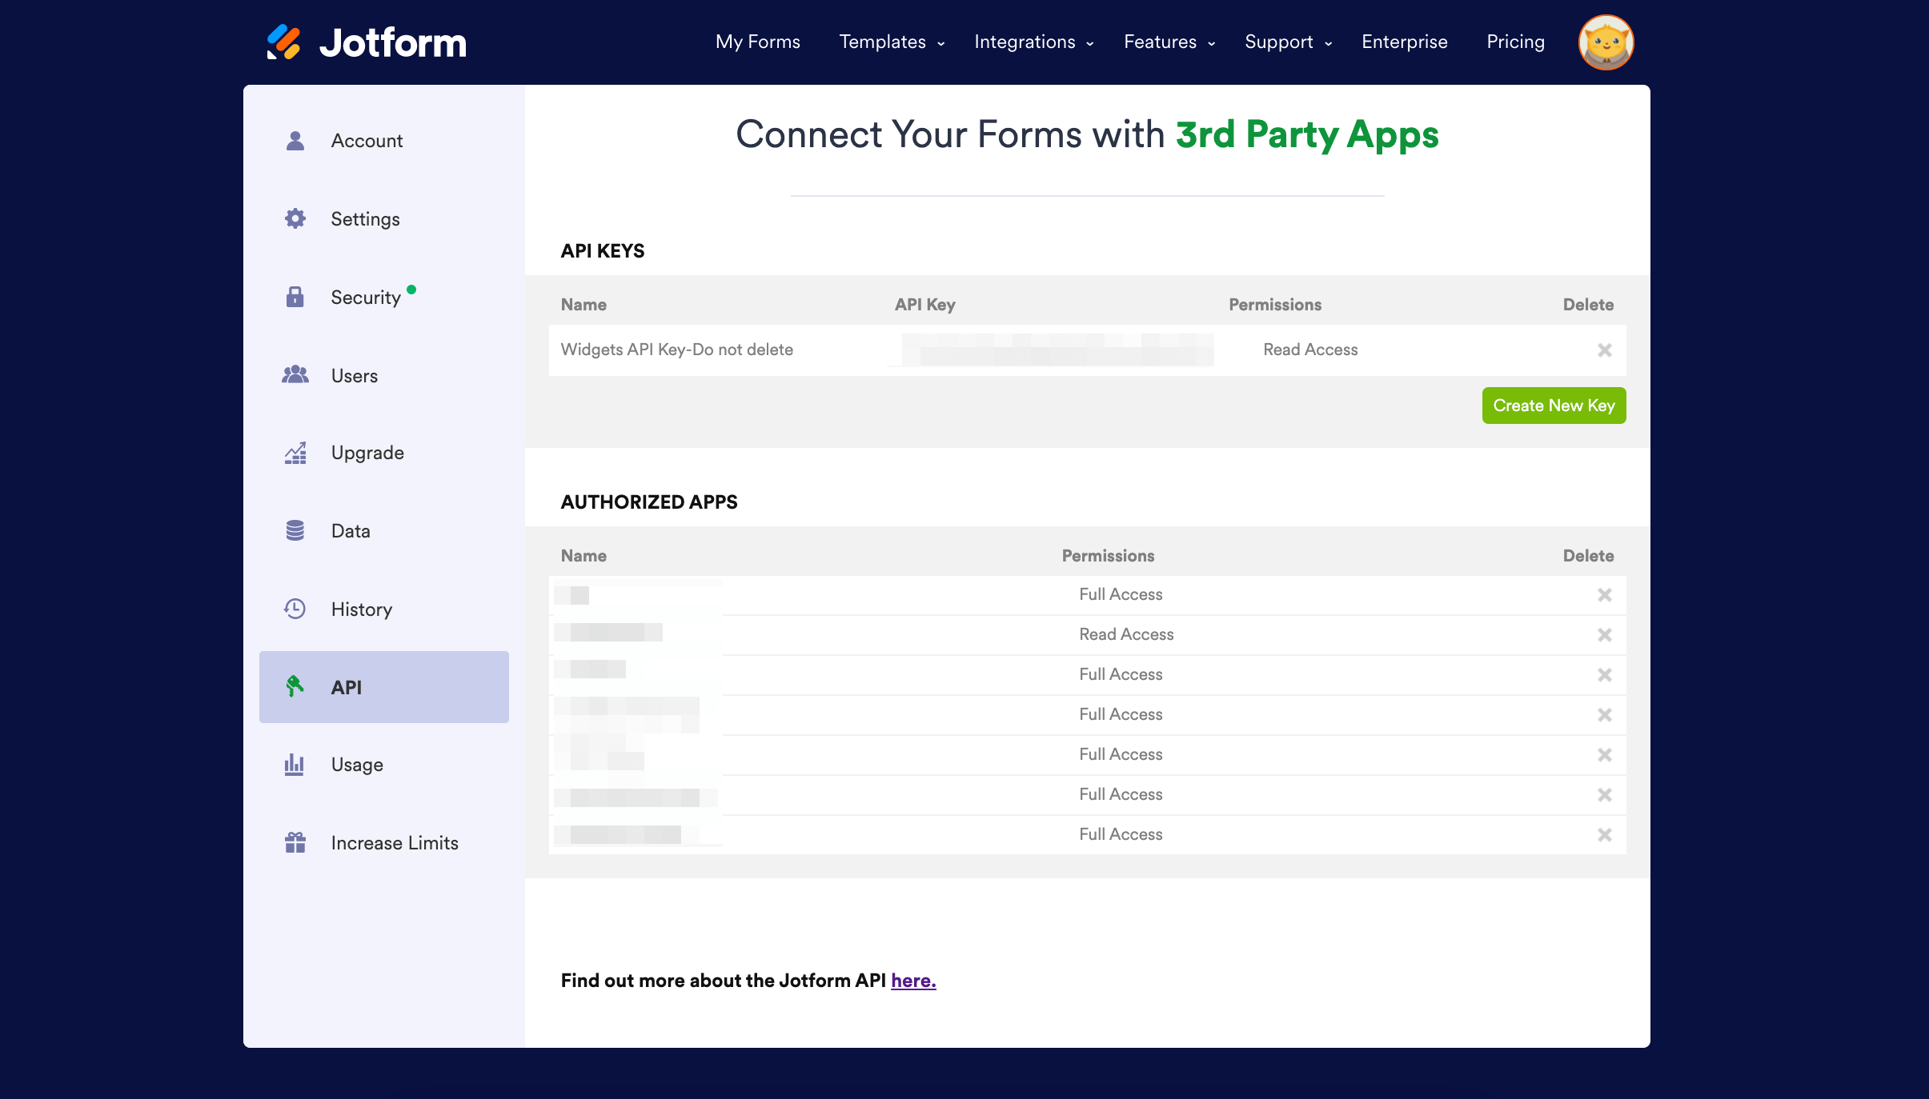Select the Pricing menu item
The width and height of the screenshot is (1929, 1099).
[1515, 42]
